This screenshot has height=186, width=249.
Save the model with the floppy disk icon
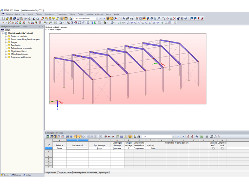[18, 19]
